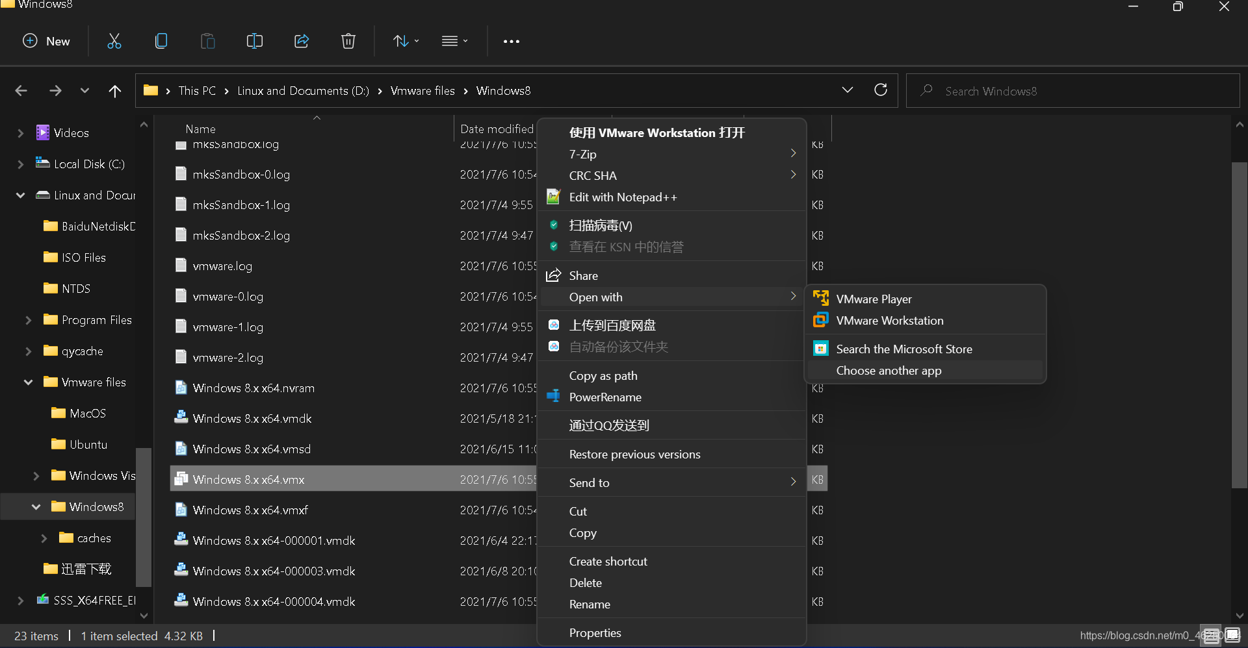Click the Search Windows8 field
Viewport: 1248px width, 648px height.
(x=1072, y=90)
